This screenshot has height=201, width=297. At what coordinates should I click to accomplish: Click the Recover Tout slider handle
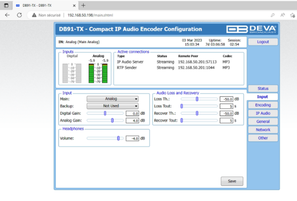click(182, 120)
